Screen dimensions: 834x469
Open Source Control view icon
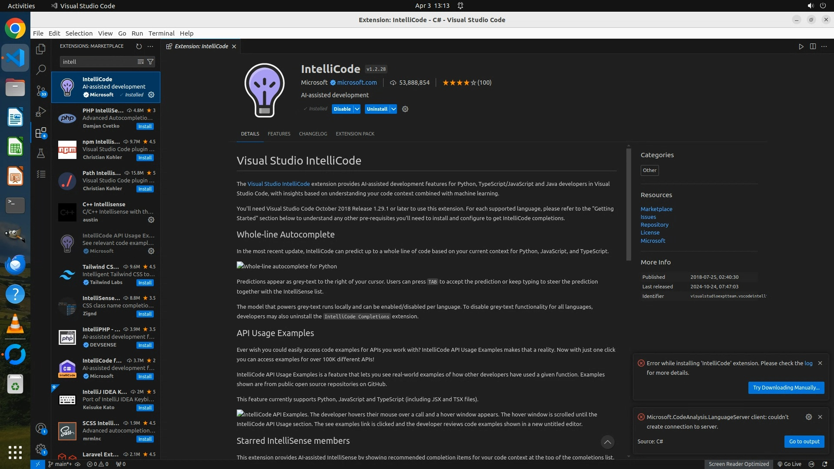[x=41, y=91]
